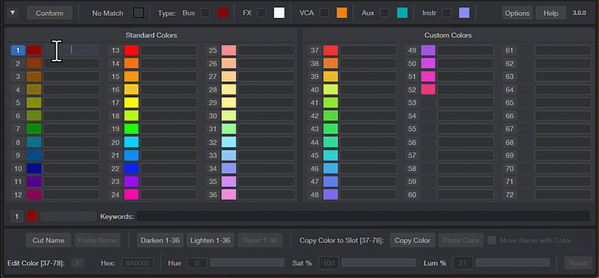Pick the color swatch for slot 5

tap(34, 102)
